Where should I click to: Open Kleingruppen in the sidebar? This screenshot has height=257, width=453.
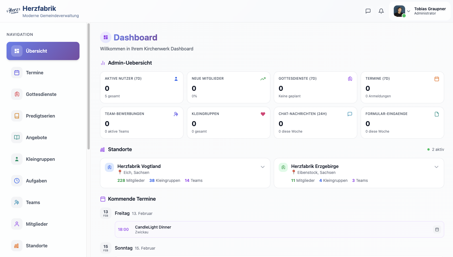pyautogui.click(x=43, y=159)
